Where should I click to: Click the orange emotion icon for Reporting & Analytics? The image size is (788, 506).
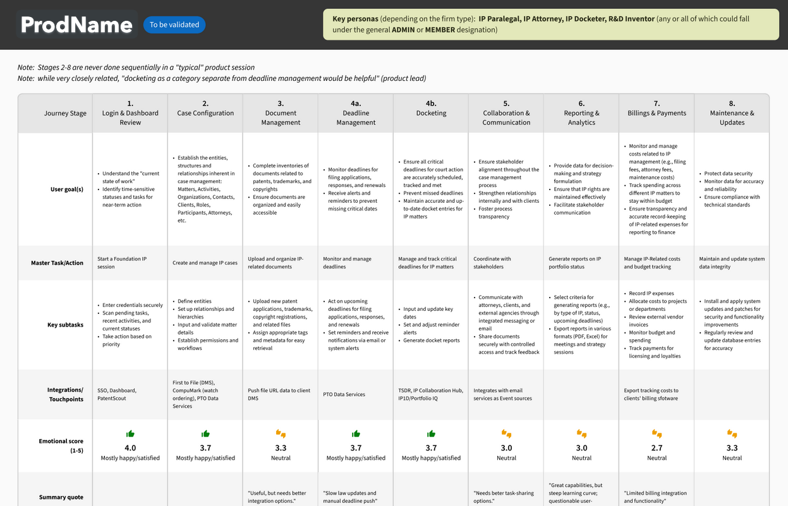tap(581, 433)
